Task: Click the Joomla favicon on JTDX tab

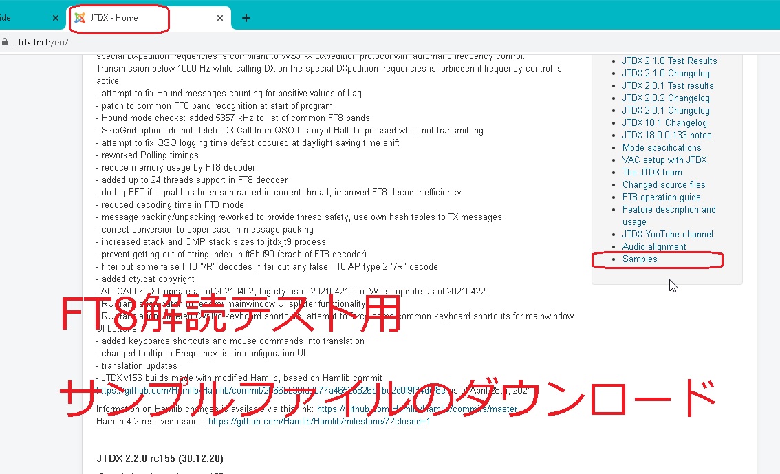Action: [x=80, y=18]
